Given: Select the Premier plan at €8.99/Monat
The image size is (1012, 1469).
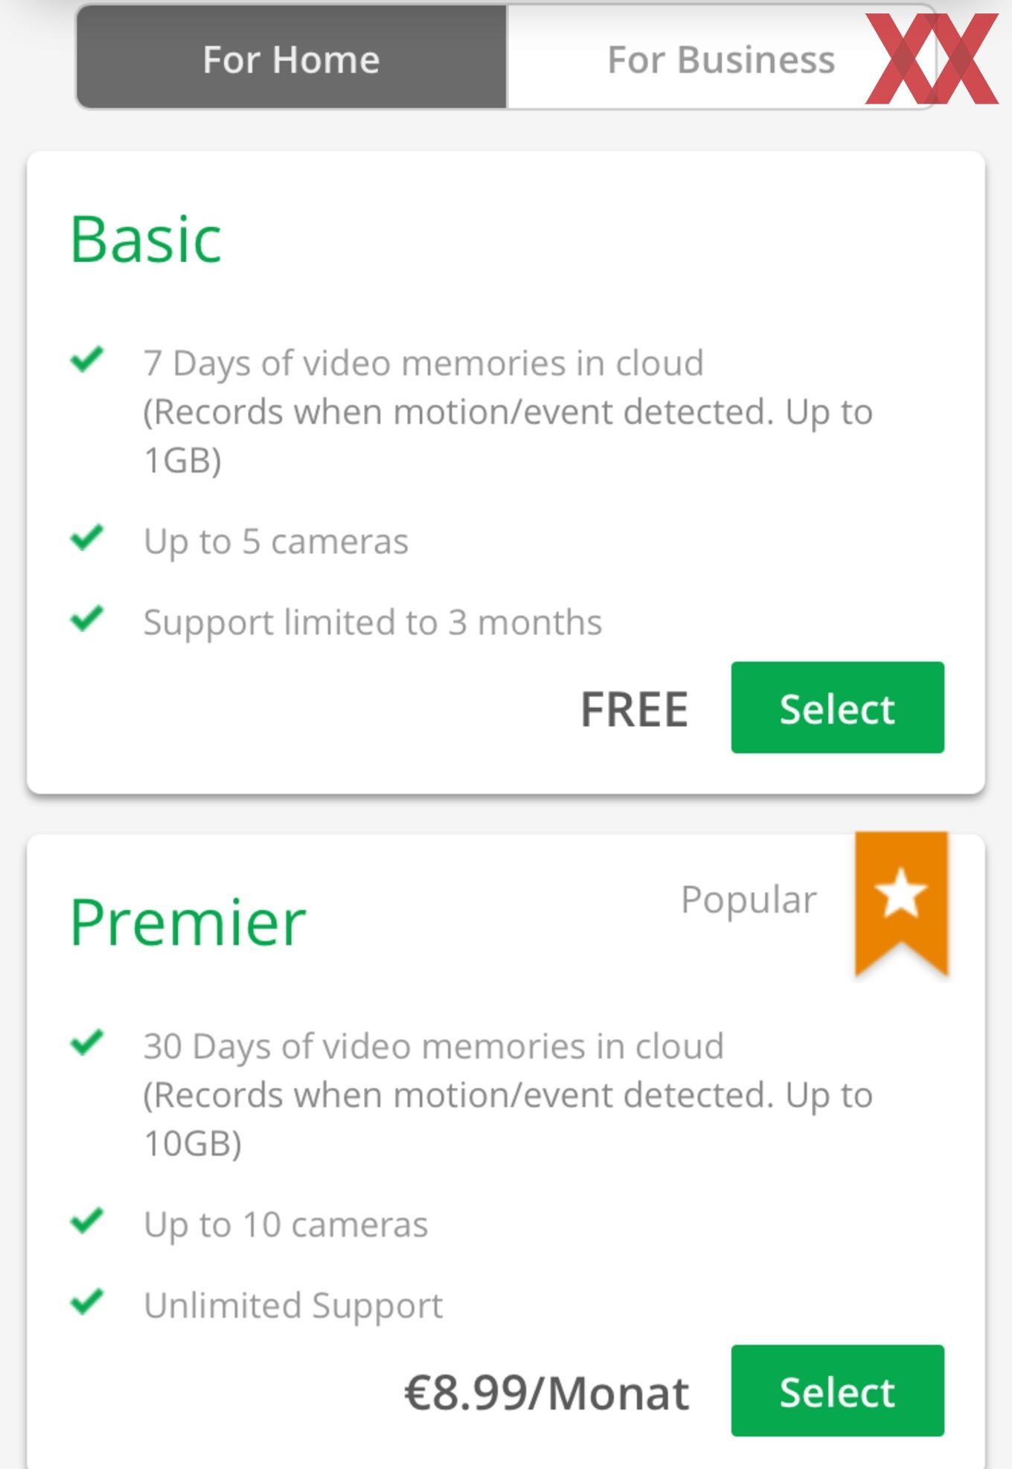Looking at the screenshot, I should pyautogui.click(x=837, y=1391).
